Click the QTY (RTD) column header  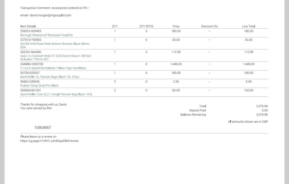[146, 26]
